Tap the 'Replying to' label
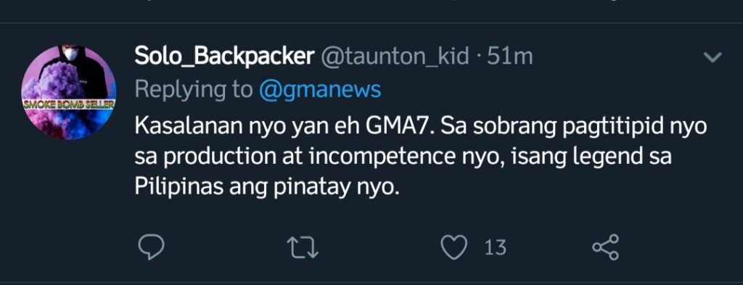The height and width of the screenshot is (285, 743). coord(194,89)
